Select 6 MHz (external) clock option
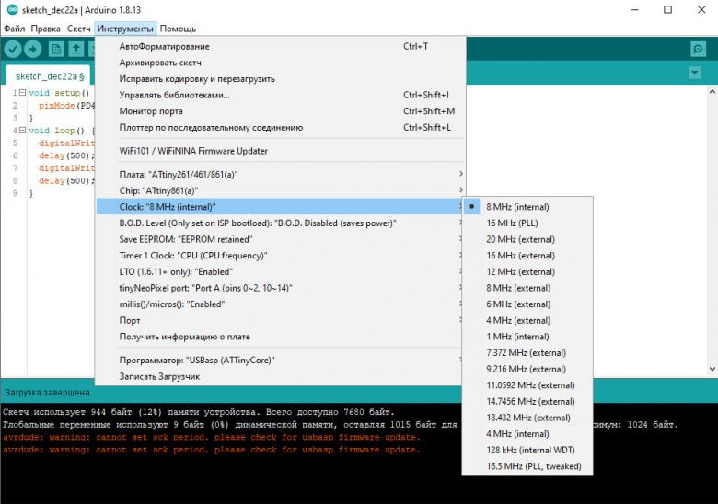 point(527,304)
